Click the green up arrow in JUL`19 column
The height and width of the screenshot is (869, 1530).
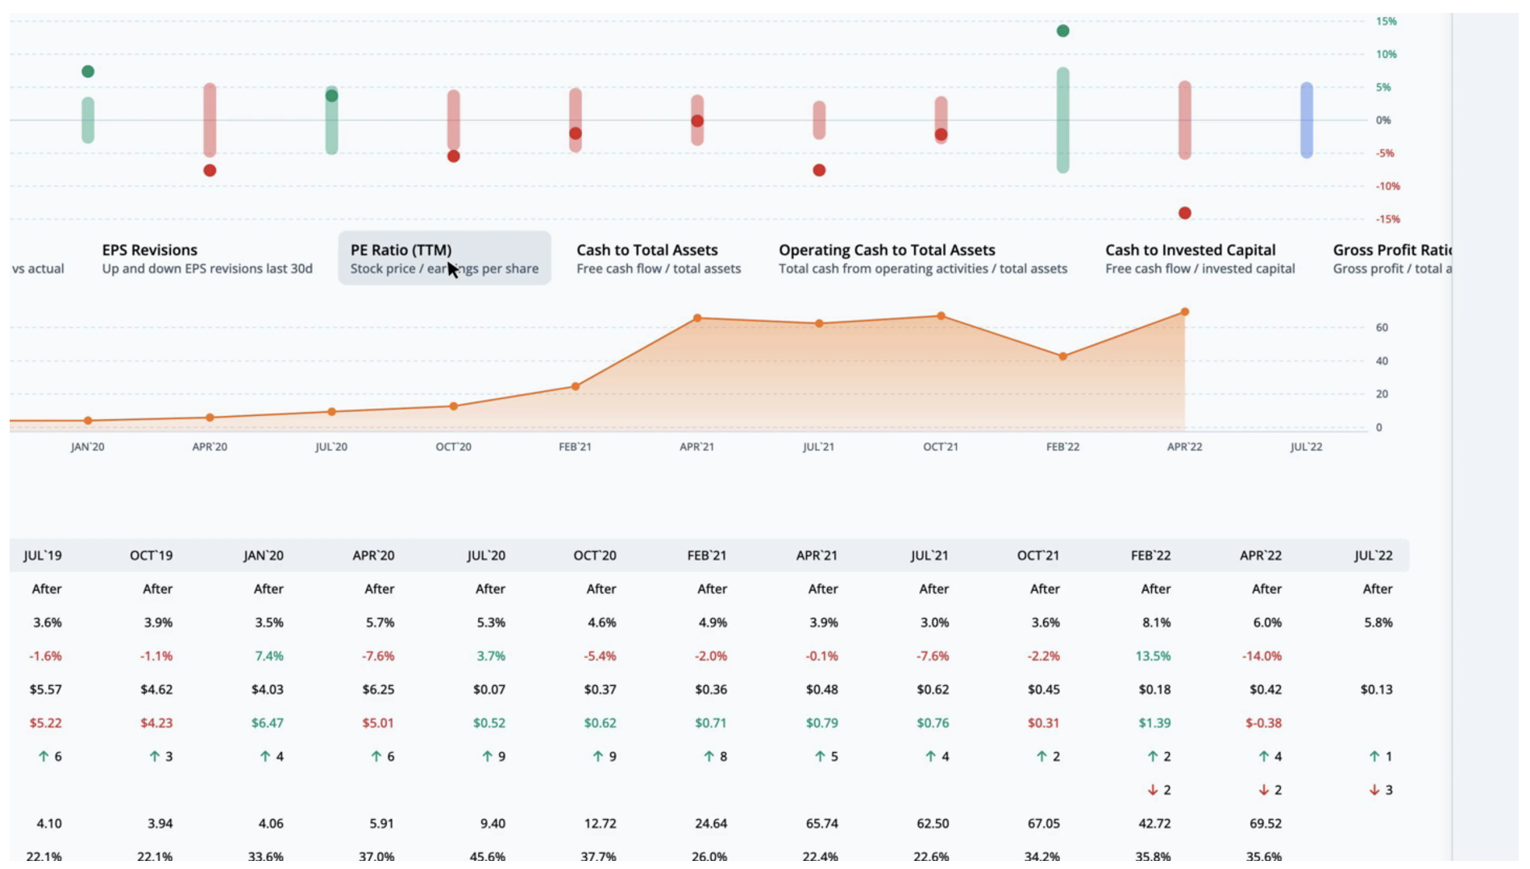click(x=44, y=756)
